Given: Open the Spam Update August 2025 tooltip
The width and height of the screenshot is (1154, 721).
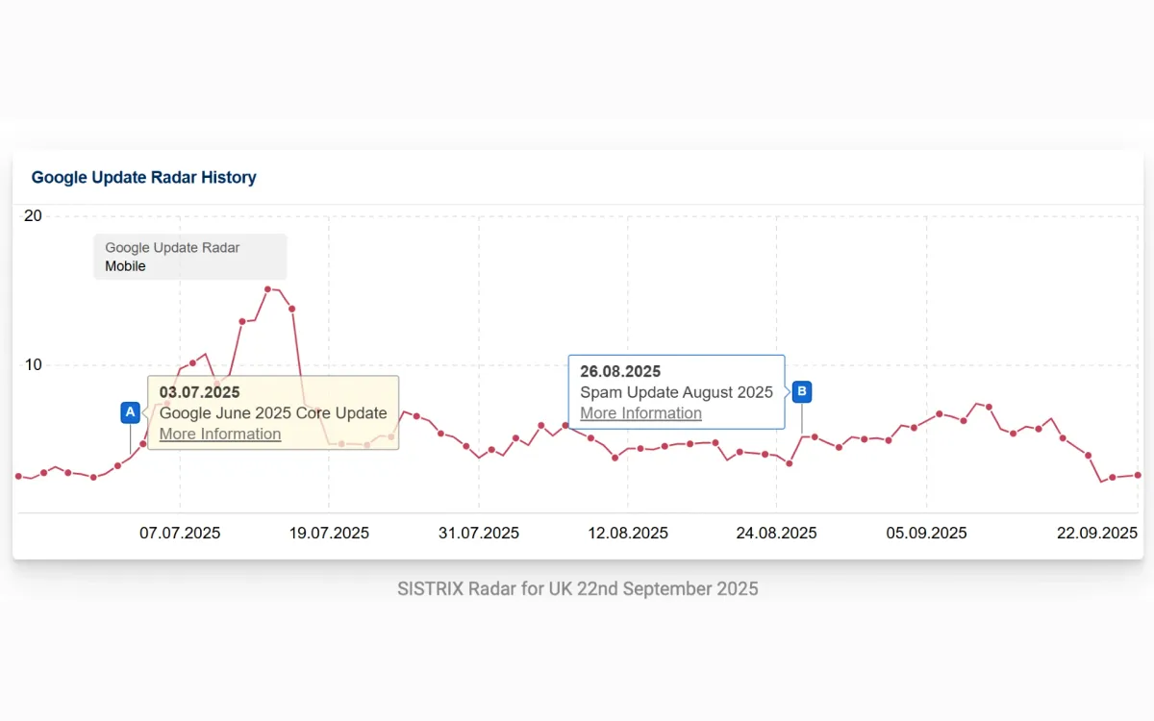Looking at the screenshot, I should [x=676, y=392].
